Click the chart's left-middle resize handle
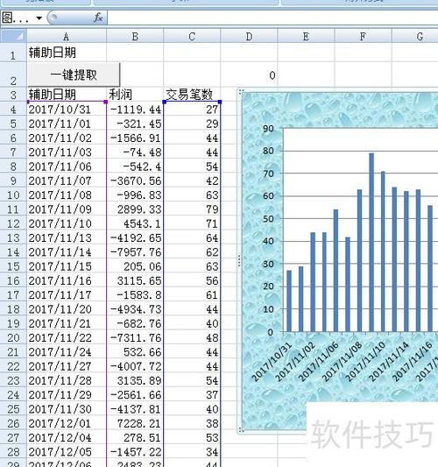The height and width of the screenshot is (467, 438). tap(239, 261)
